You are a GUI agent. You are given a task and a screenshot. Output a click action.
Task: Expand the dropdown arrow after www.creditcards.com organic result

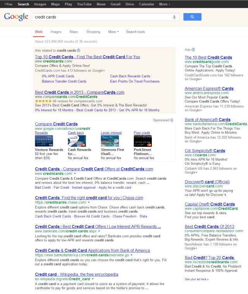tap(75, 174)
